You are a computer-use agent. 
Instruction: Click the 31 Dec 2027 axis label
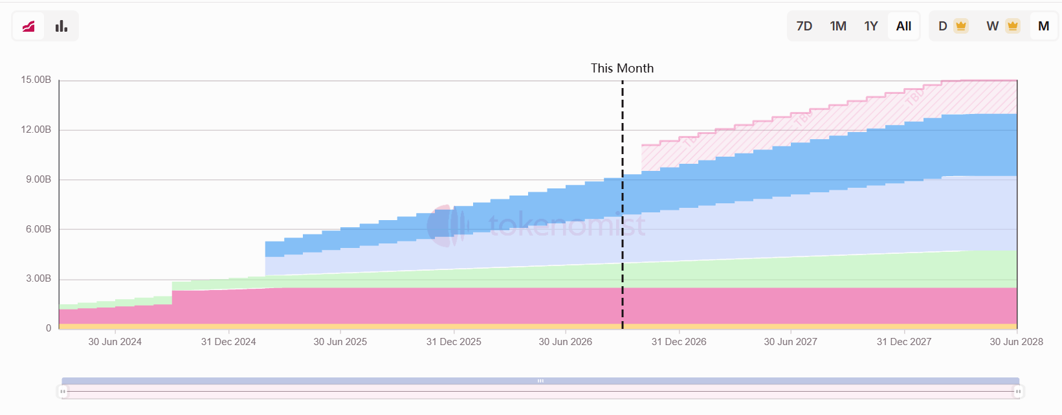pos(904,342)
